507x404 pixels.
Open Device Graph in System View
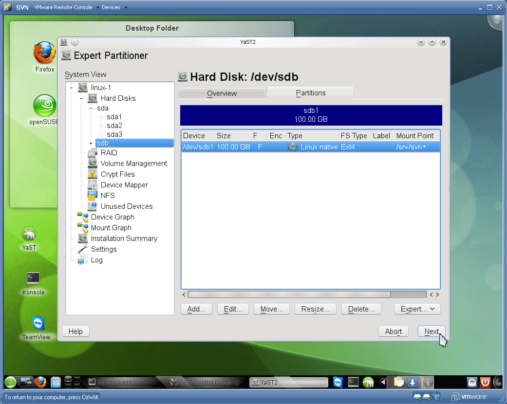tap(112, 217)
